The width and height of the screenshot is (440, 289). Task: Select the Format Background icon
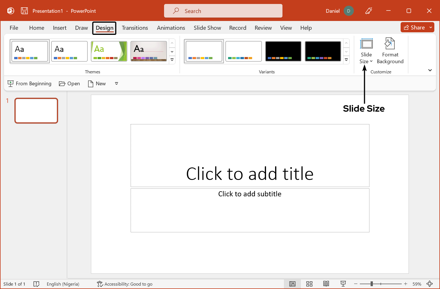pos(390,51)
